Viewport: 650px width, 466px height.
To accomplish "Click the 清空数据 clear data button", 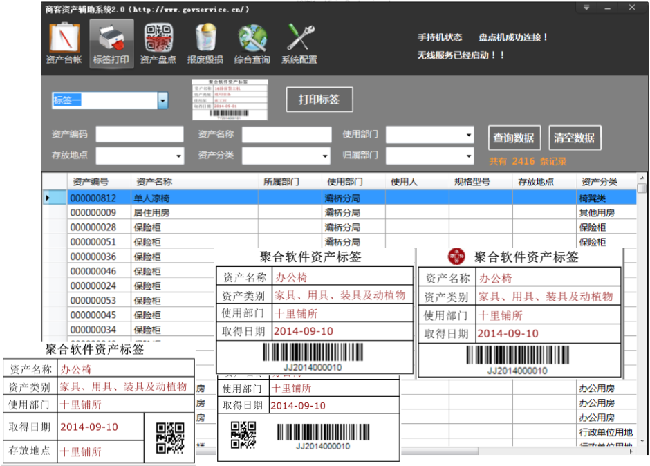I will (x=575, y=138).
